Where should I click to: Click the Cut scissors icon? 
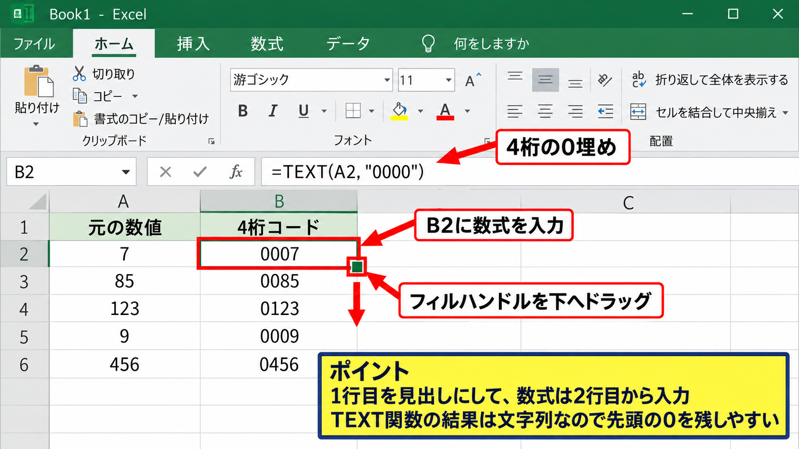[x=79, y=73]
